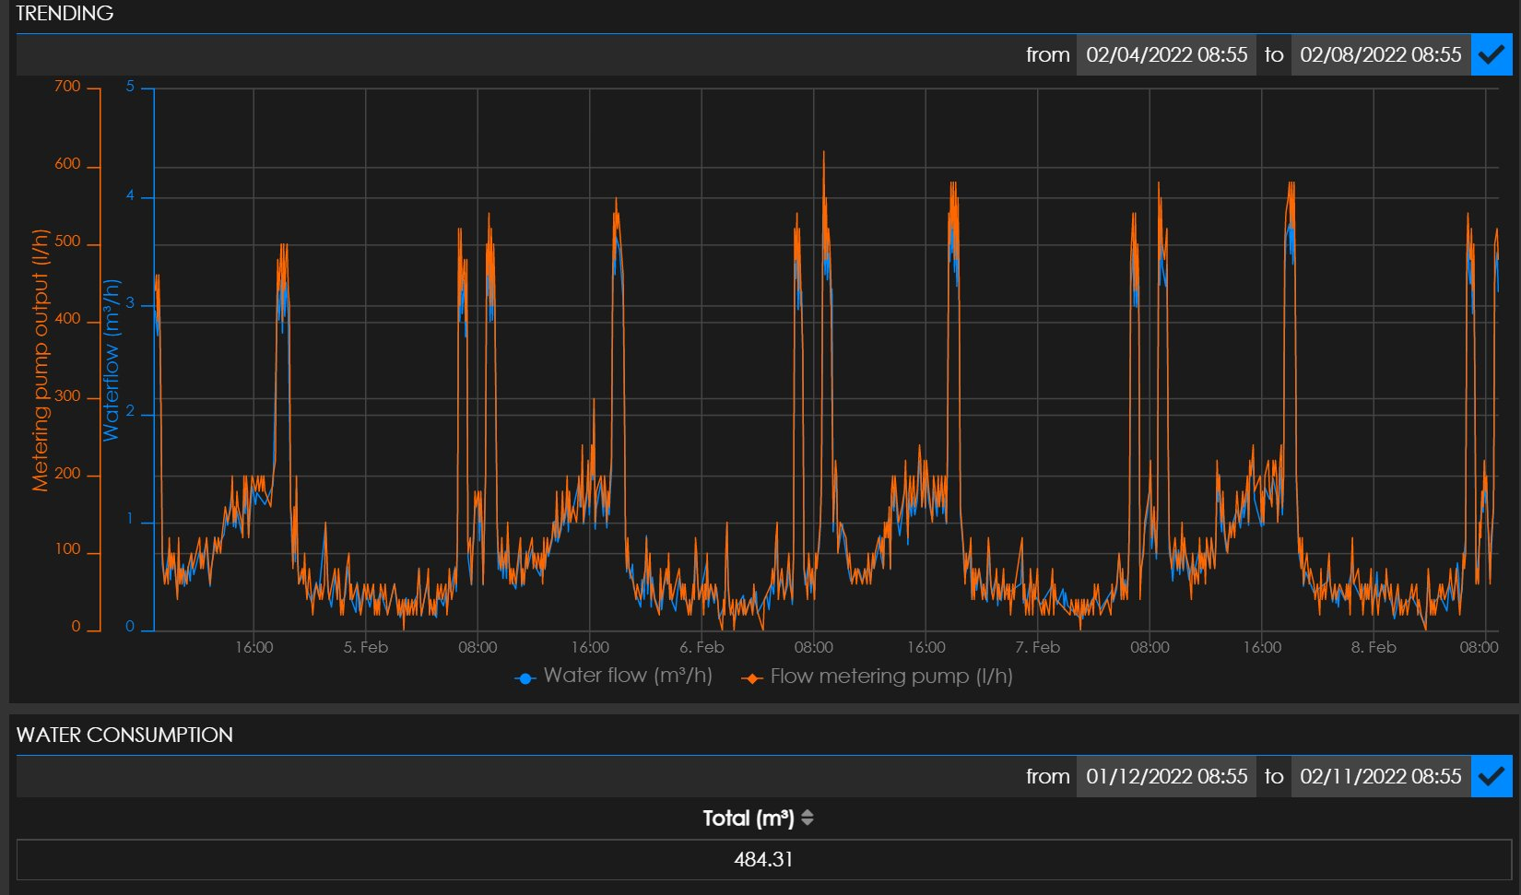Click the Waterflow (m³/h) axis title
The width and height of the screenshot is (1521, 895).
(111, 360)
